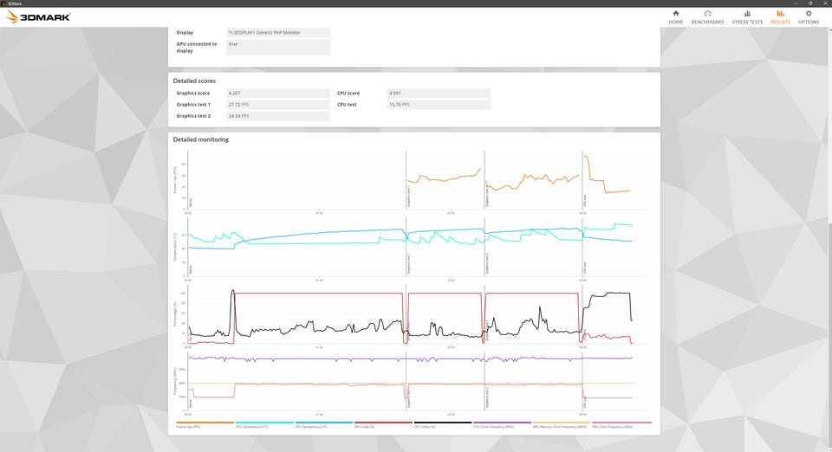Toggle the CPU Clock Frequency legend
Viewport: 832px width, 452px height.
[502, 424]
